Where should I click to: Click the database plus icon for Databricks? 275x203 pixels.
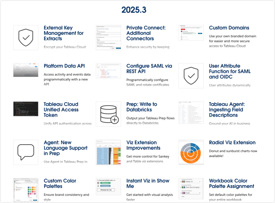[x=108, y=114]
